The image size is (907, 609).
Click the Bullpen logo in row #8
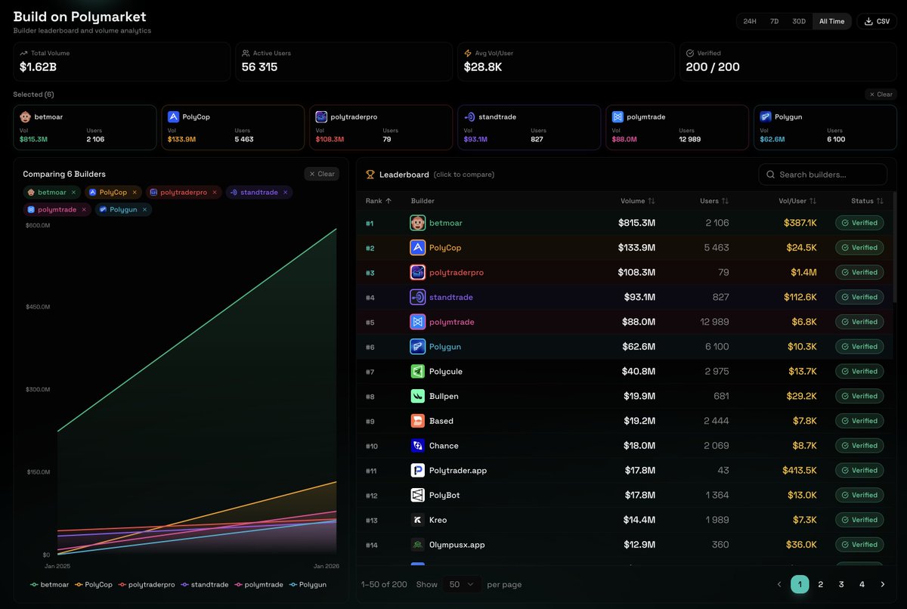417,396
